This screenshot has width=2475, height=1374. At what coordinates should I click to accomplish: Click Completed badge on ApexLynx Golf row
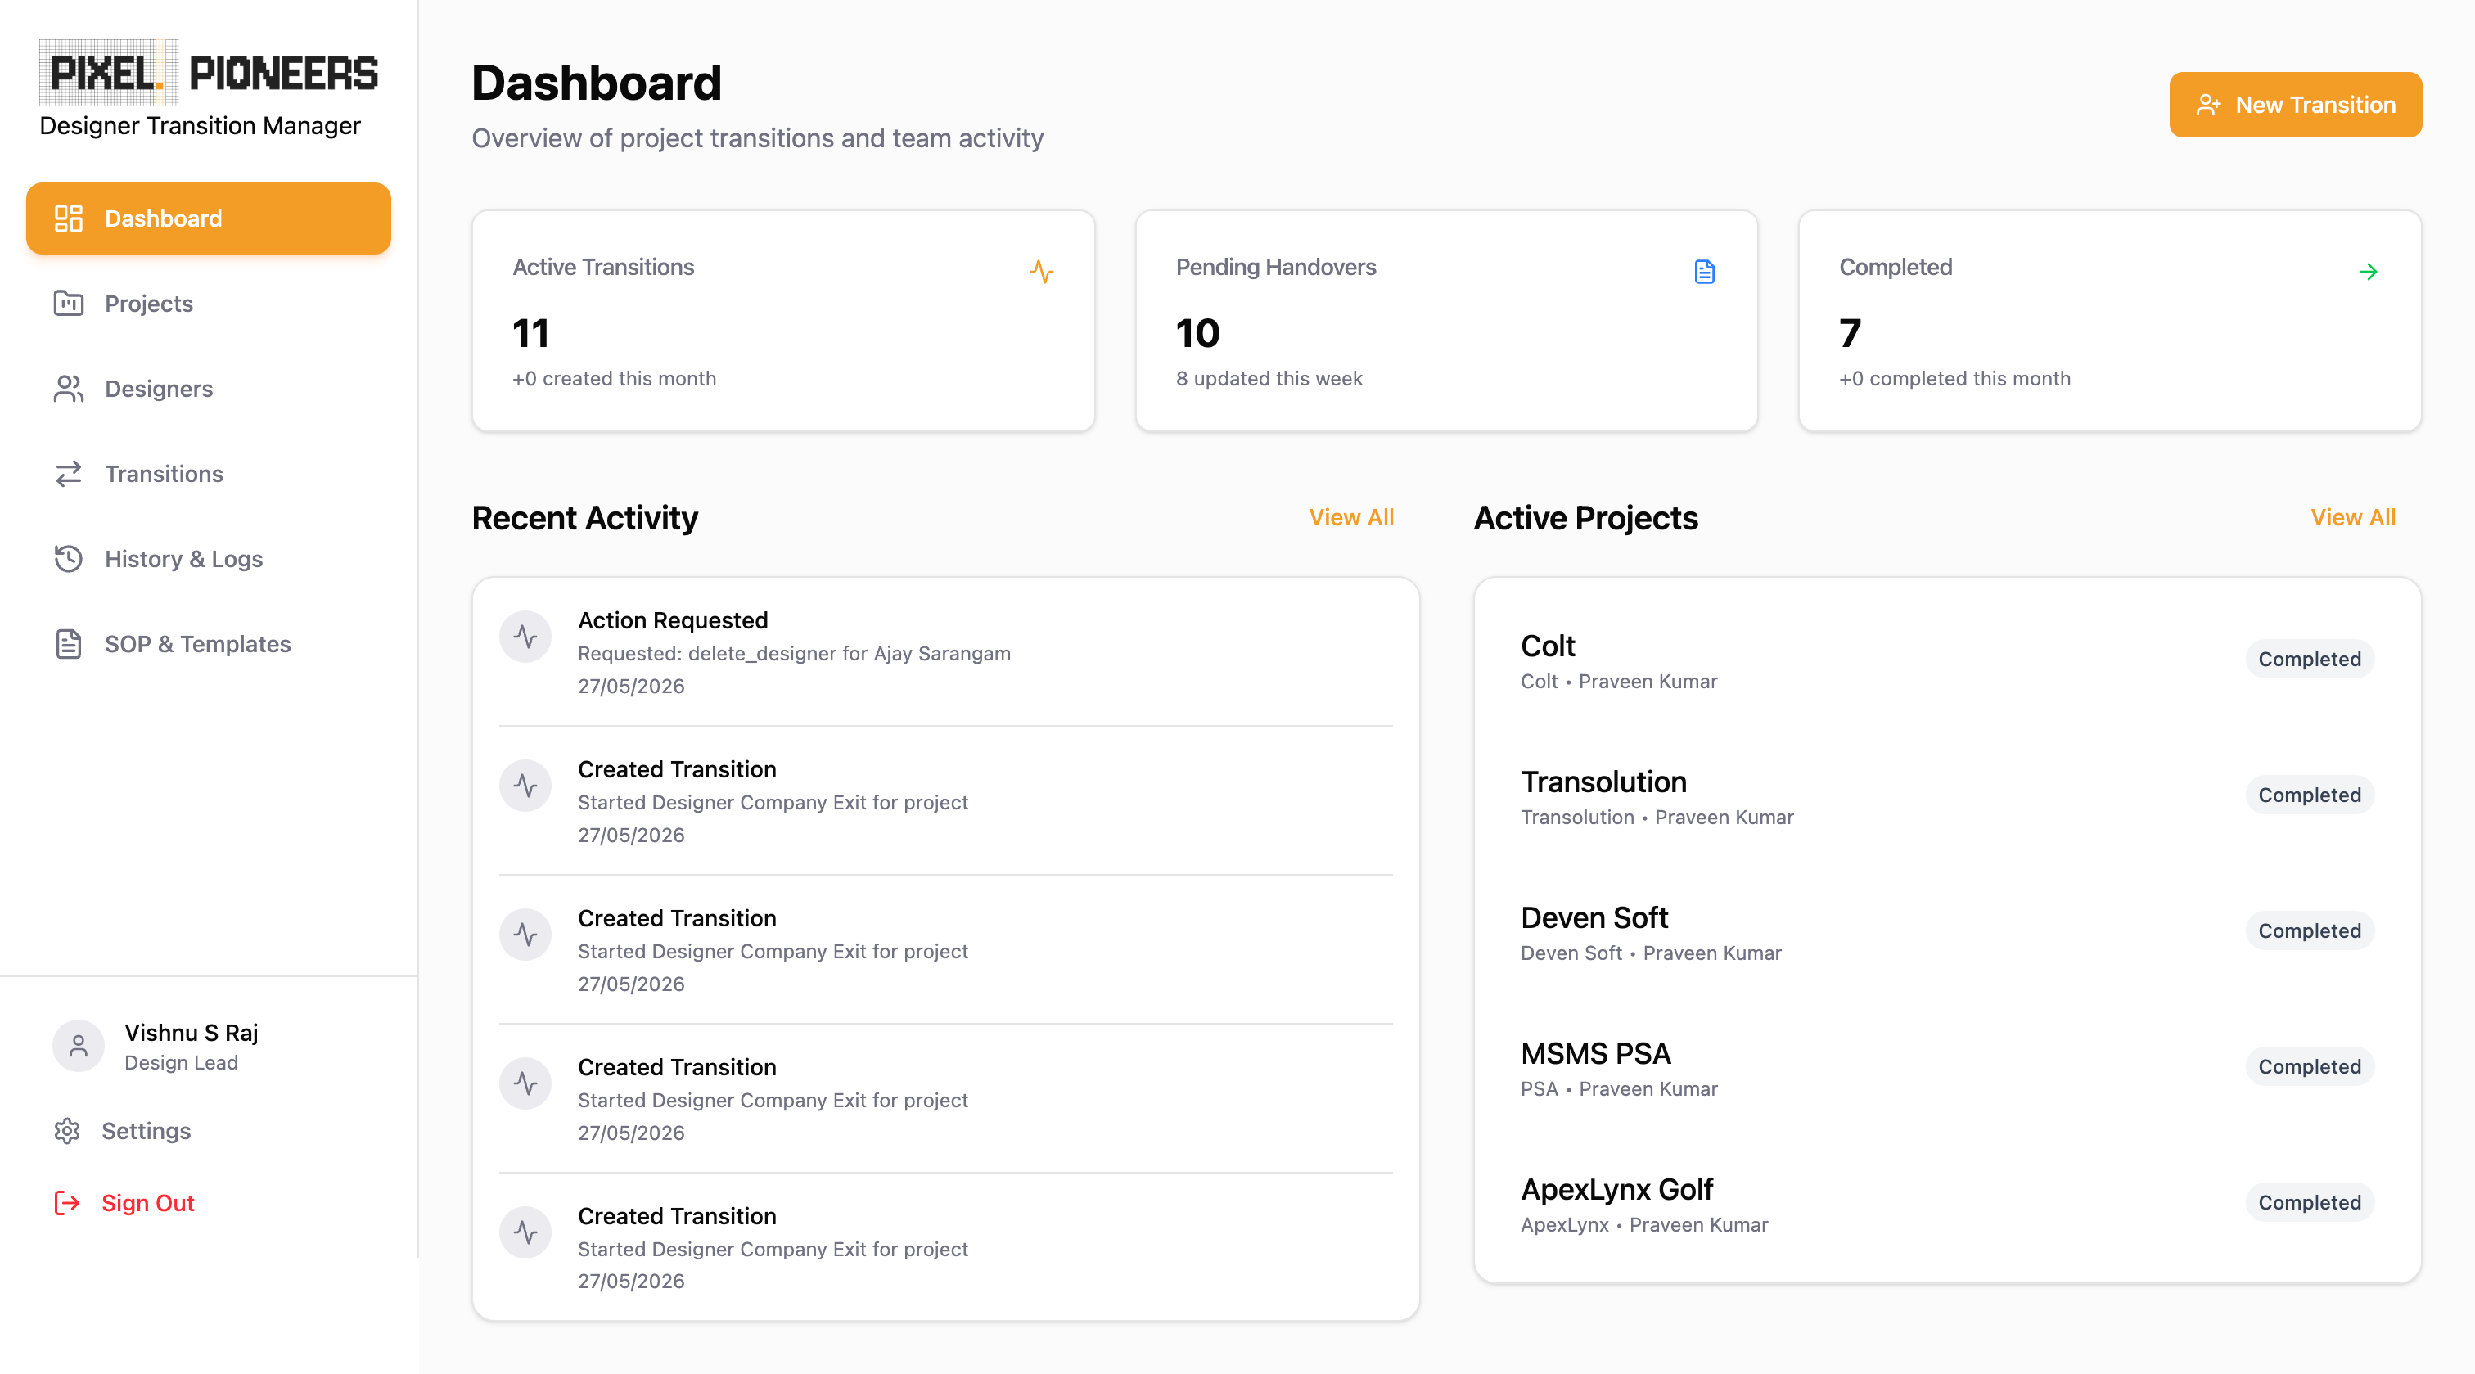[2309, 1202]
